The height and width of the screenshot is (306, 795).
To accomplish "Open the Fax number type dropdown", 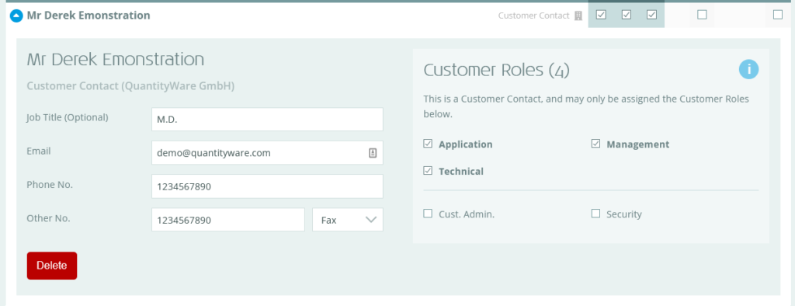I will 348,220.
